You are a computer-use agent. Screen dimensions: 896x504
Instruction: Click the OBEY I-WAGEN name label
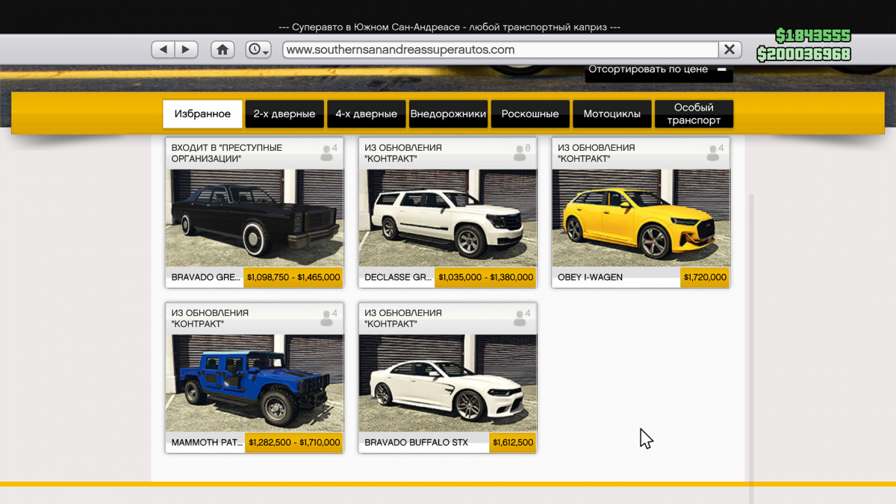point(590,277)
